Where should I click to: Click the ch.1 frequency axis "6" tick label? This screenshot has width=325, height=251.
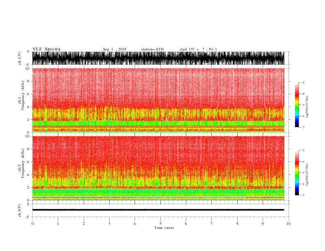tap(29, 94)
